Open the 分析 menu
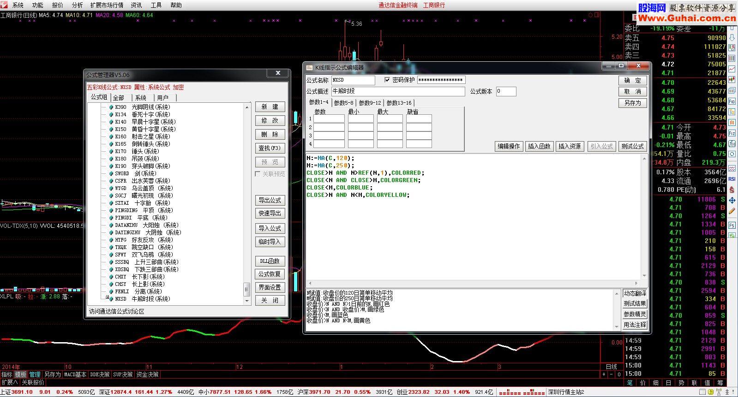Image resolution: width=738 pixels, height=397 pixels. tap(77, 5)
